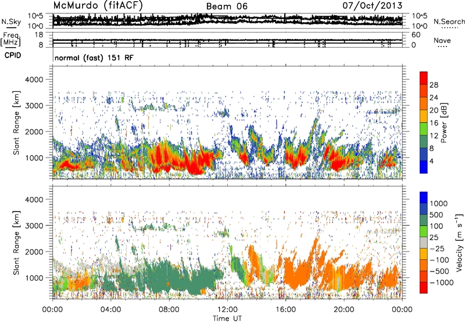Click the '3000' tick on the velocity panel
The height and width of the screenshot is (322, 465).
[34, 226]
